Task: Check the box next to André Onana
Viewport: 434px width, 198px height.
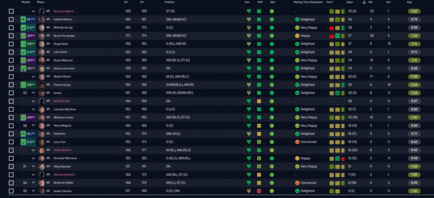Action: click(11, 101)
